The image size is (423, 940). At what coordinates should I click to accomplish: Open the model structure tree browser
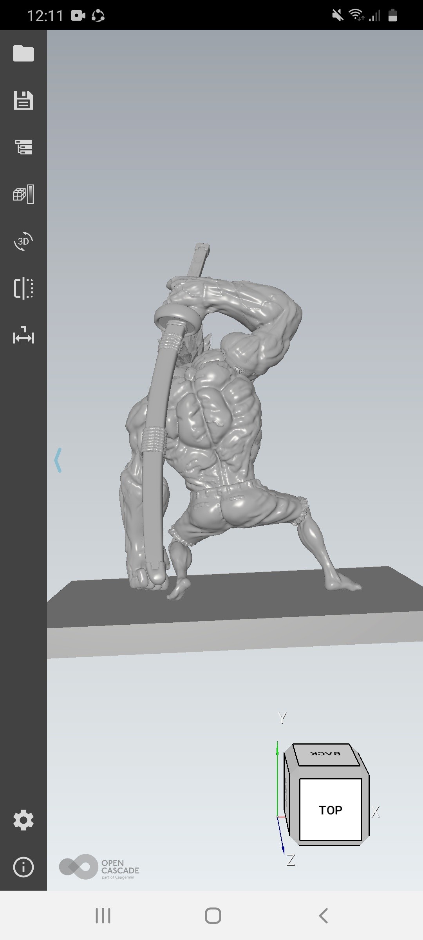[x=23, y=147]
